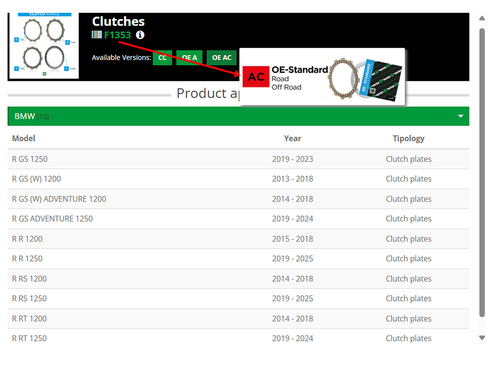494x373 pixels.
Task: Click year 2013 - 2018 cell
Action: tap(292, 179)
